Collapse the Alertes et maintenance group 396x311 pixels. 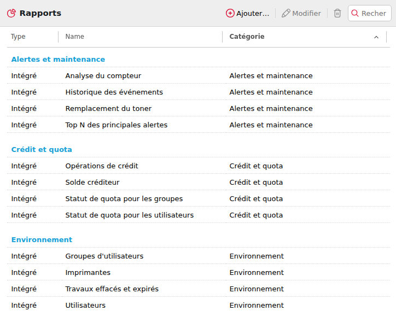tap(58, 60)
